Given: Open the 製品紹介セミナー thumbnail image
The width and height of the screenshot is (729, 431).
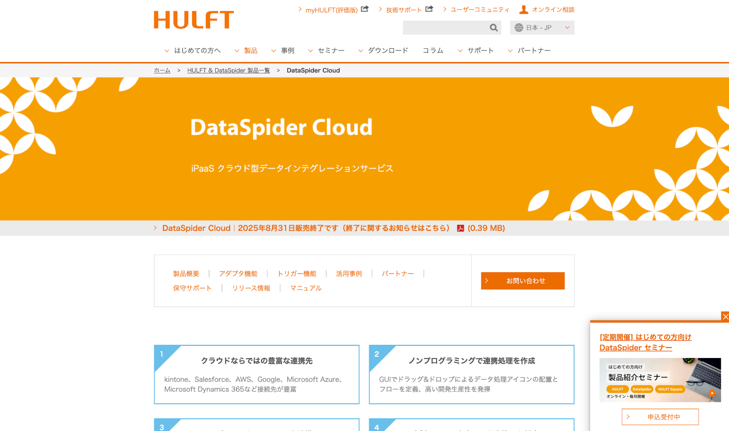Looking at the screenshot, I should (660, 380).
